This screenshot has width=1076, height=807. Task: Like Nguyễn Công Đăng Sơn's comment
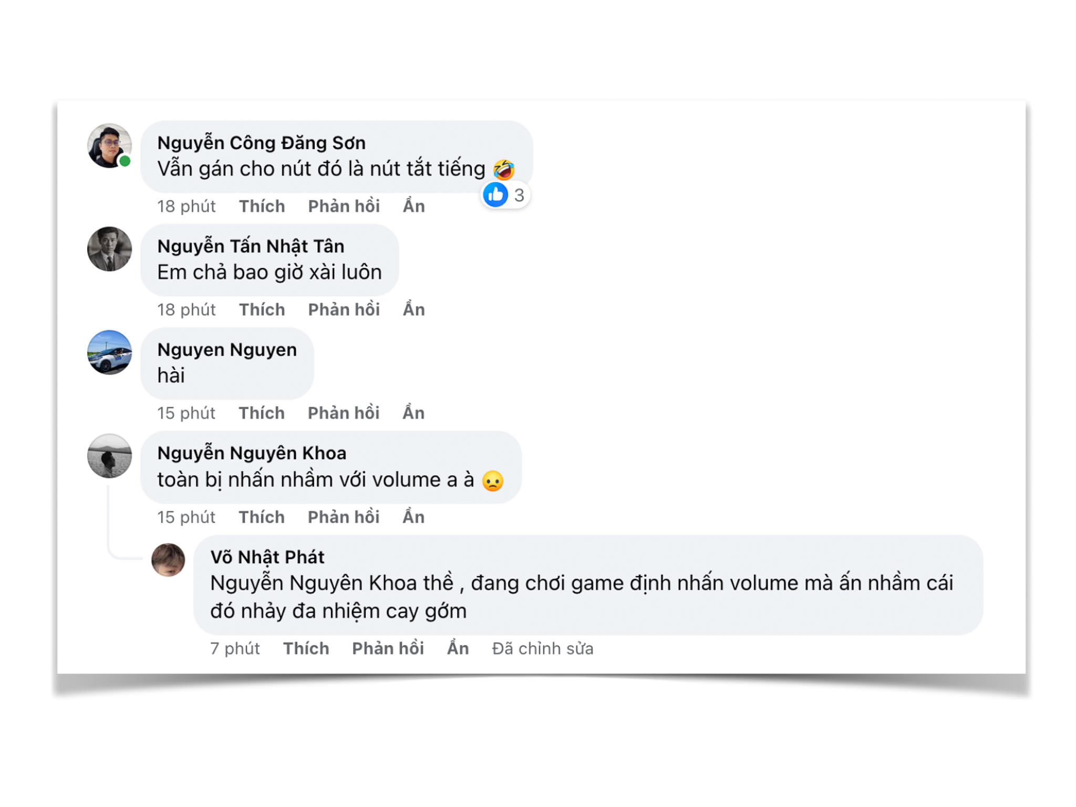(x=262, y=206)
